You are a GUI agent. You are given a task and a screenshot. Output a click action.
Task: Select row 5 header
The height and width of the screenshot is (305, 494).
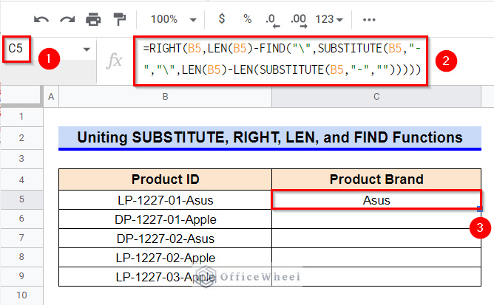pyautogui.click(x=21, y=199)
